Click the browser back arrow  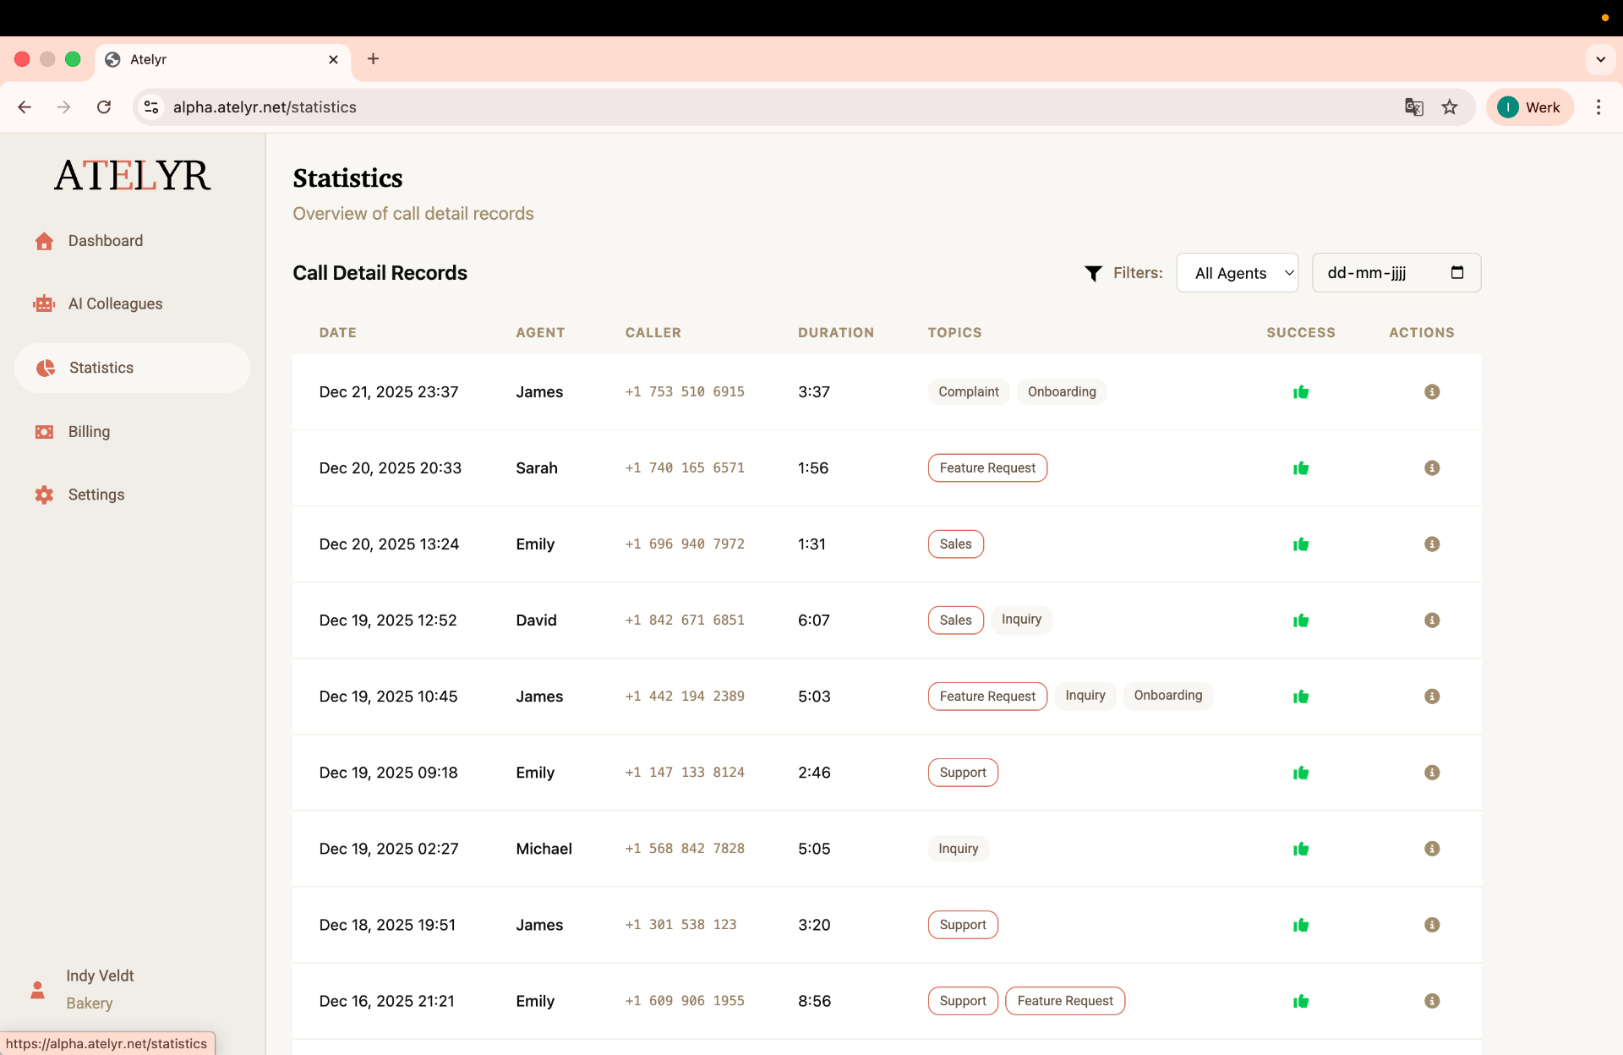pyautogui.click(x=25, y=107)
